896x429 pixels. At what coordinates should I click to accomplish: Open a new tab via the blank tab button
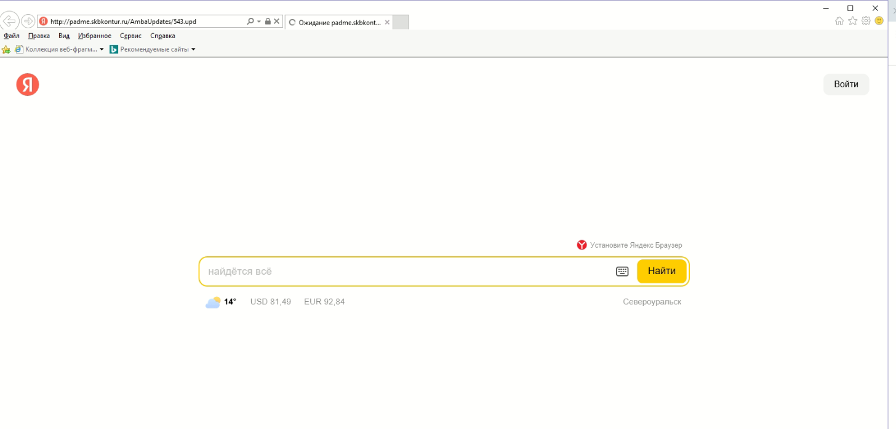[x=401, y=22]
